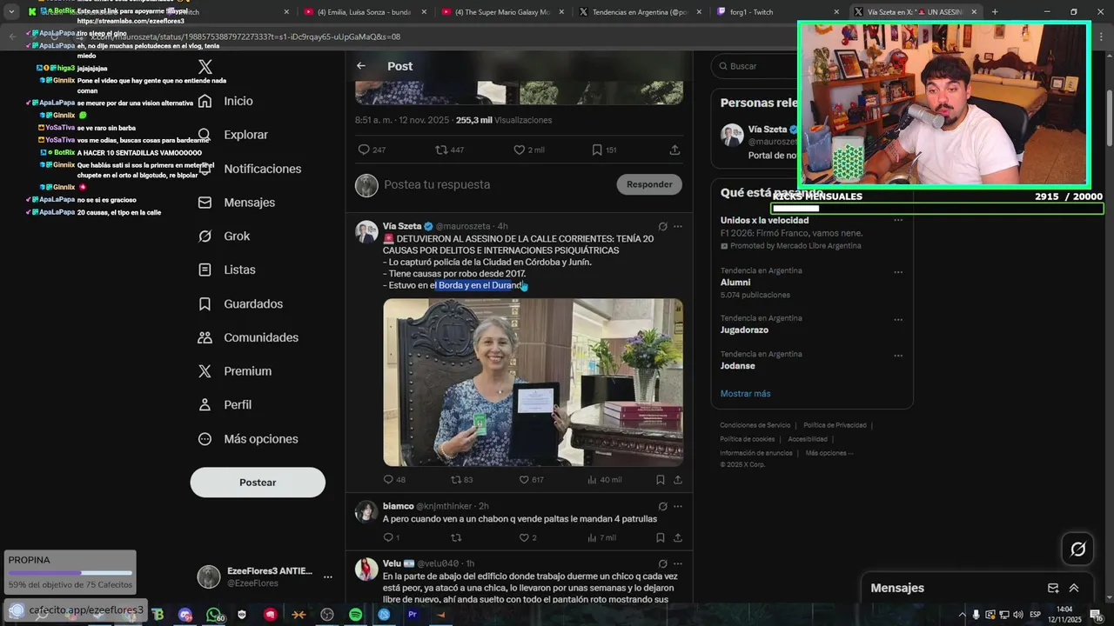Share biamco's comment

click(677, 537)
